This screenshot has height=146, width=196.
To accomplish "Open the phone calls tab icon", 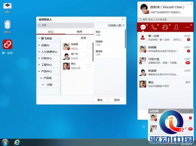I will point(154,27).
